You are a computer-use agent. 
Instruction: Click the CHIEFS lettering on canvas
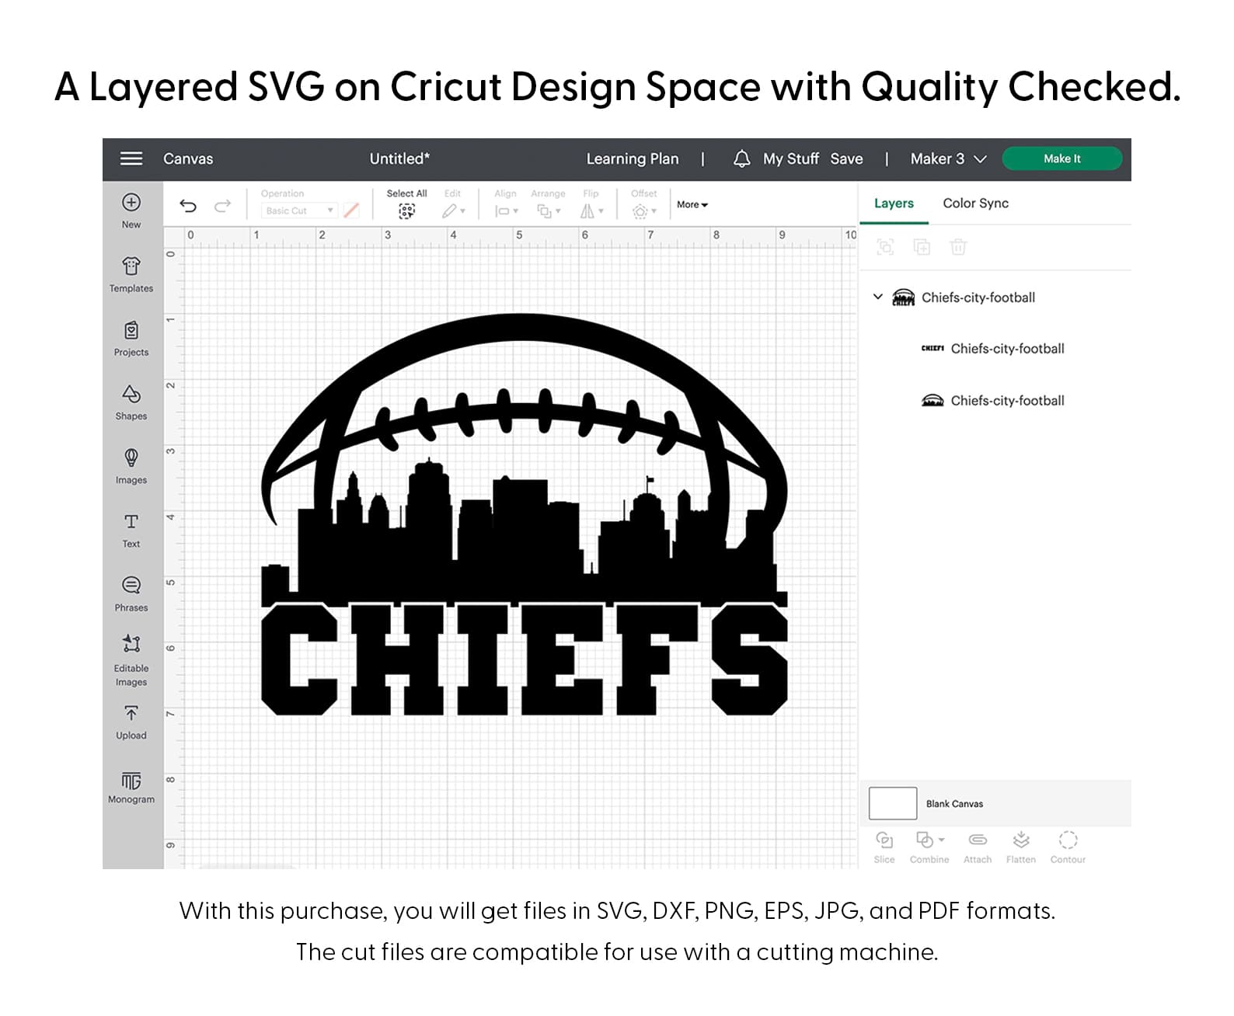pos(524,659)
